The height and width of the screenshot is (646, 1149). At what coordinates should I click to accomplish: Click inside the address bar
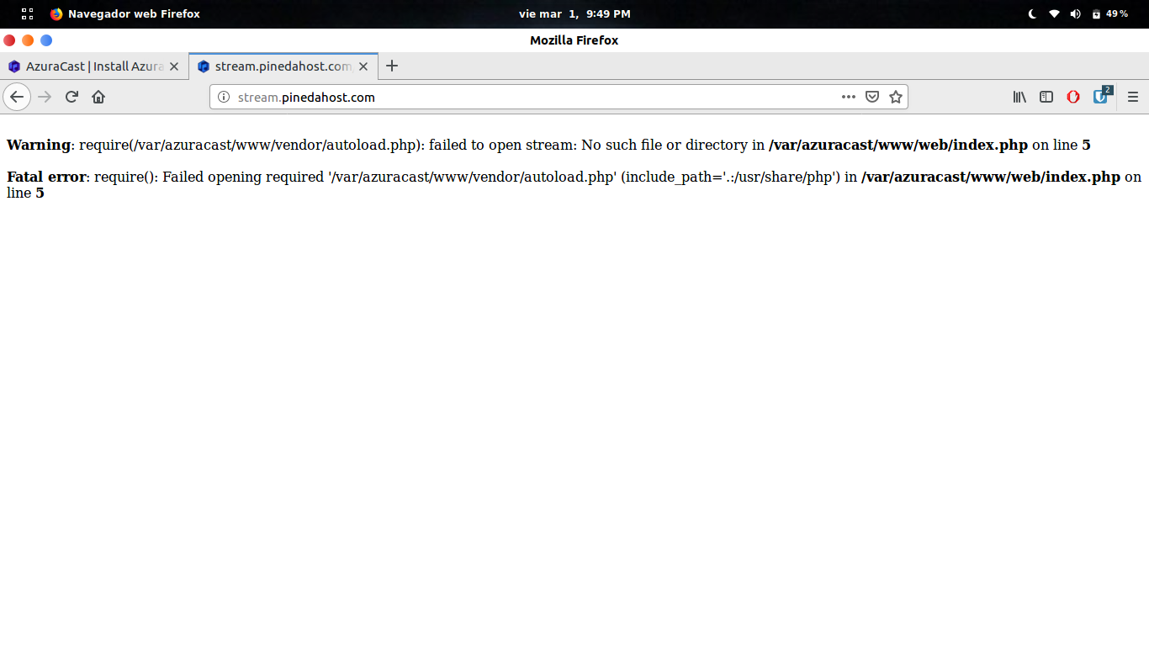(505, 97)
